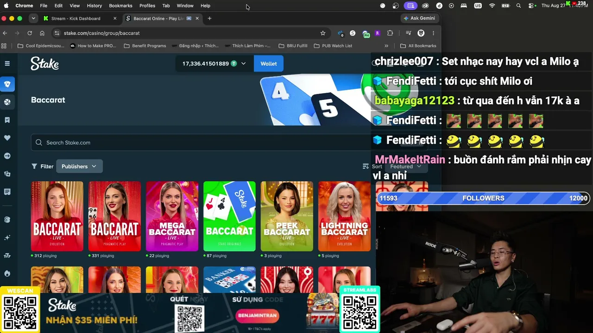
Task: Open the Window menu
Action: pyautogui.click(x=185, y=6)
